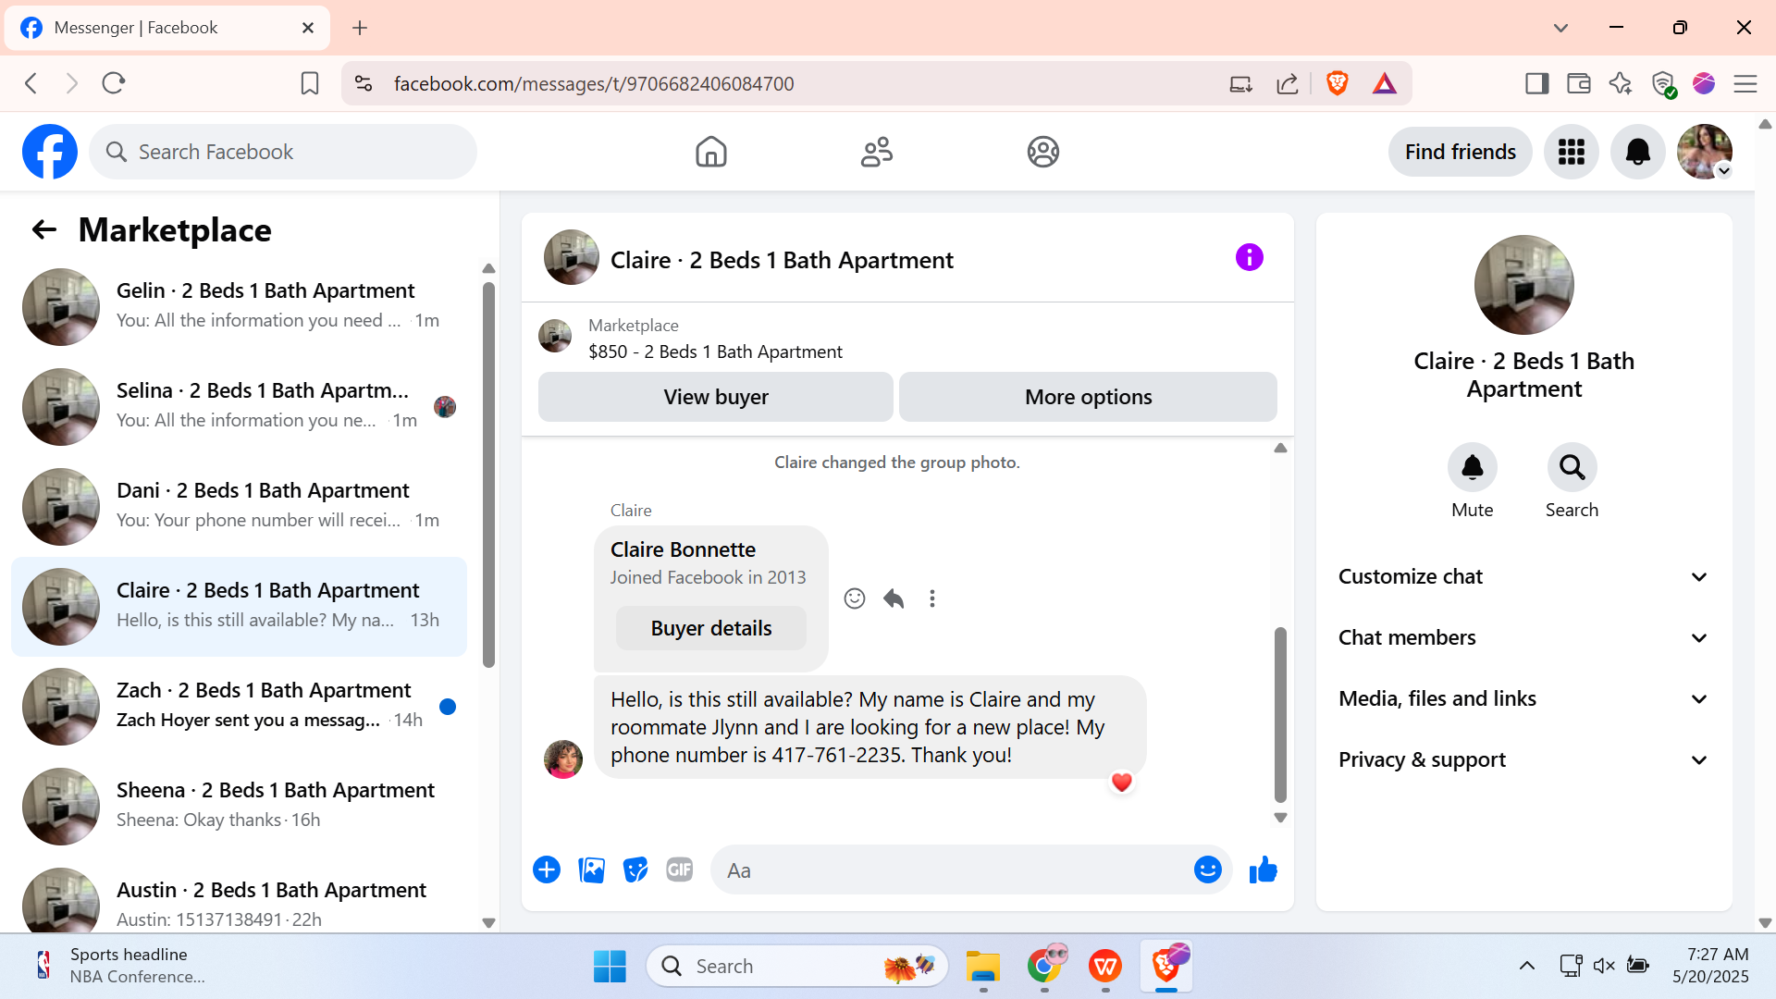This screenshot has width=1776, height=999.
Task: Click the attach photo icon in composer
Action: 591,870
